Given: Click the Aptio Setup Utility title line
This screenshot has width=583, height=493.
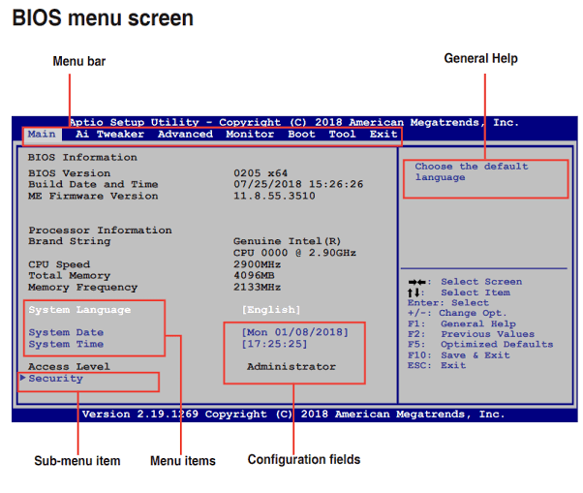Looking at the screenshot, I should click(293, 122).
